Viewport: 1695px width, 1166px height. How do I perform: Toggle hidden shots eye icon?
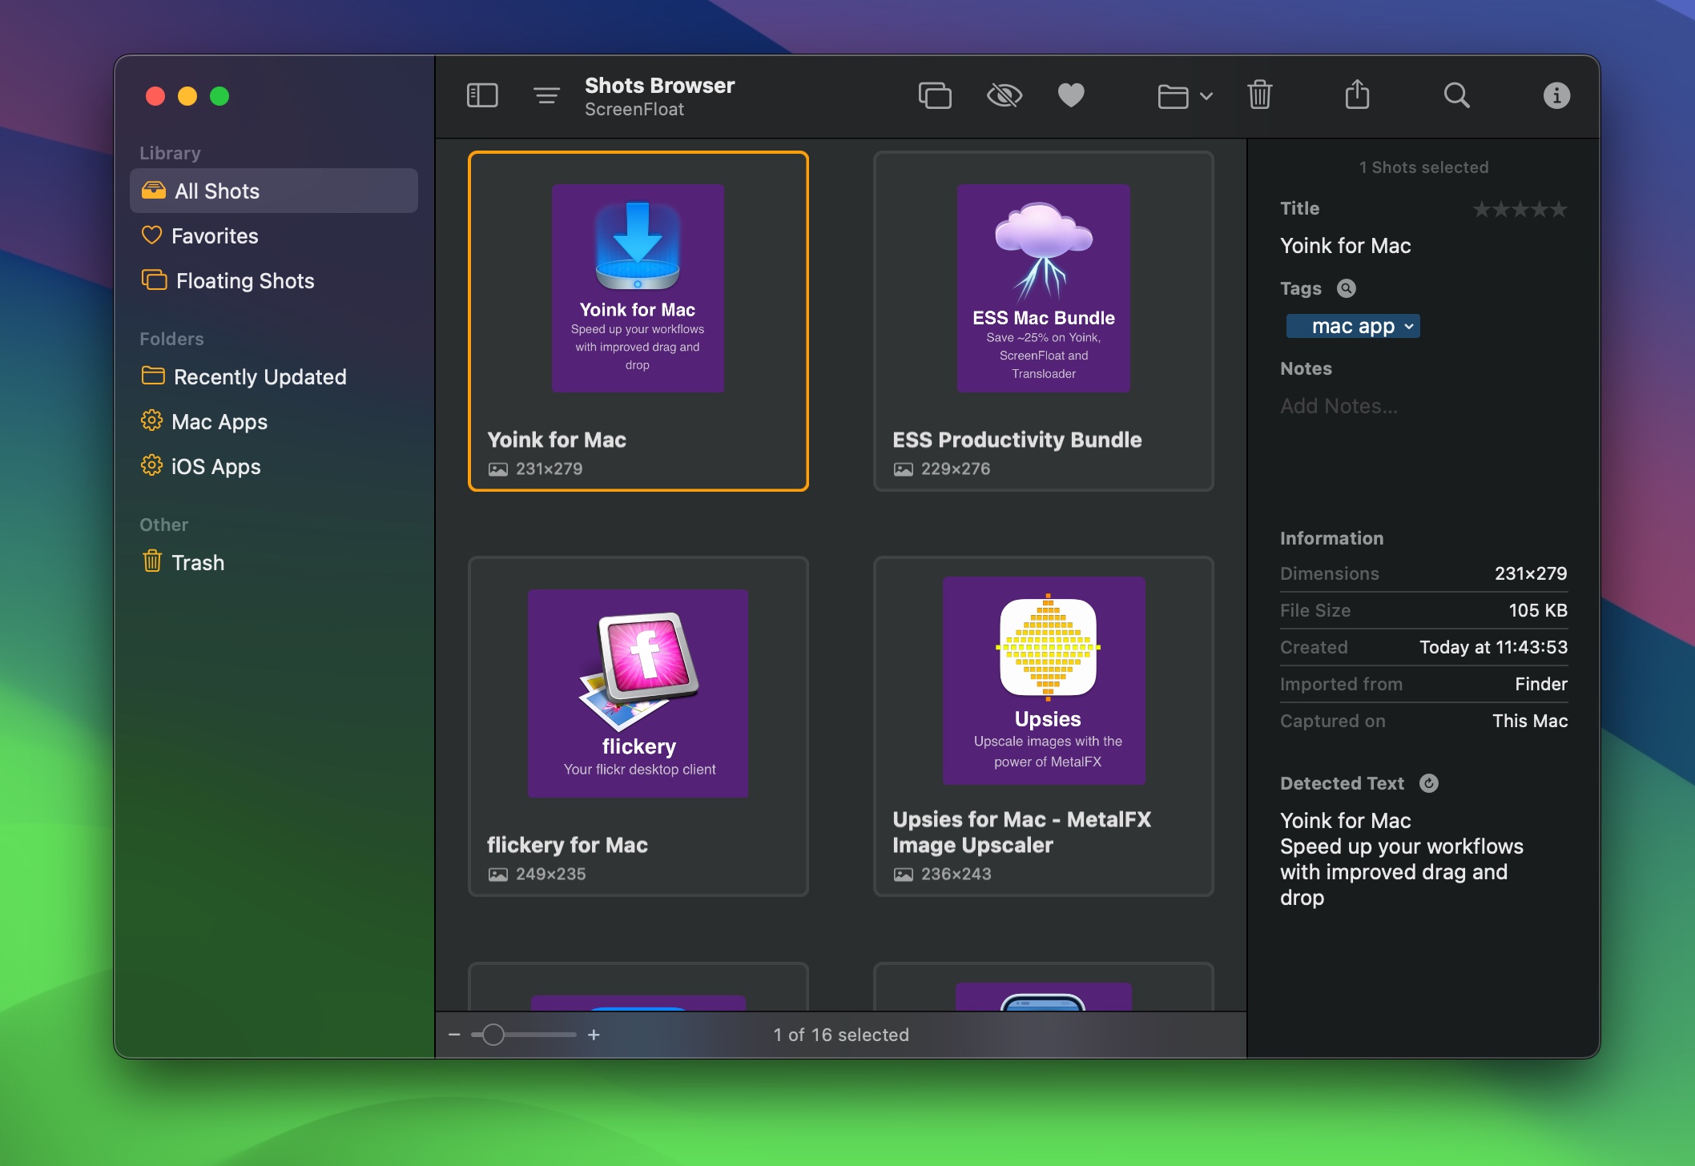click(1005, 96)
